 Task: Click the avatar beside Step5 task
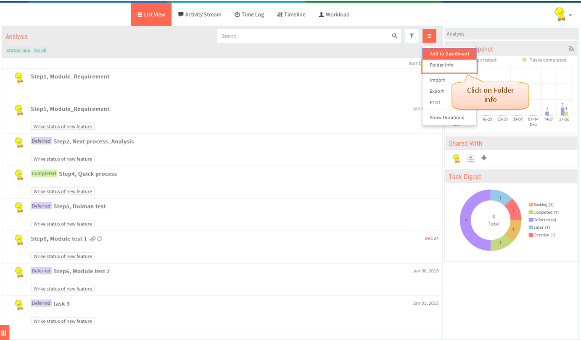pyautogui.click(x=18, y=207)
